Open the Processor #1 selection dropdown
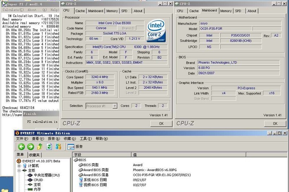This screenshot has height=192, width=289. click(115, 106)
